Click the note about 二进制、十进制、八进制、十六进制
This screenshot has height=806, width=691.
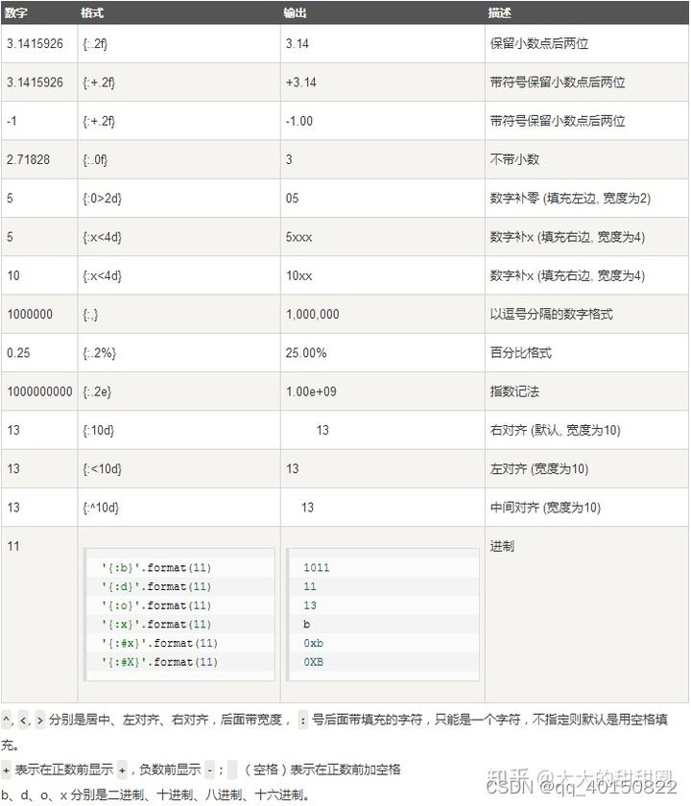pyautogui.click(x=155, y=794)
